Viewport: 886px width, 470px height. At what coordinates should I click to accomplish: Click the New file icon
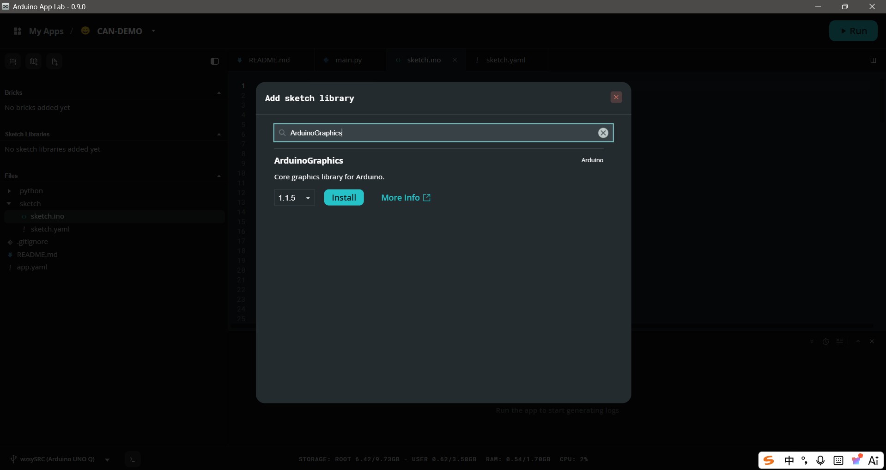click(55, 61)
